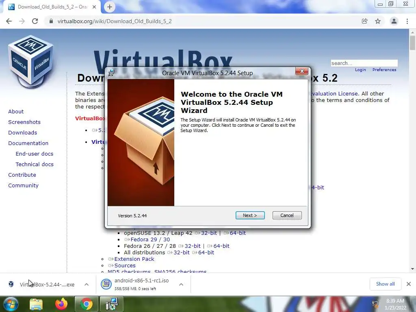416x312 pixels.
Task: Open a new tab with the plus button
Action: point(110,7)
